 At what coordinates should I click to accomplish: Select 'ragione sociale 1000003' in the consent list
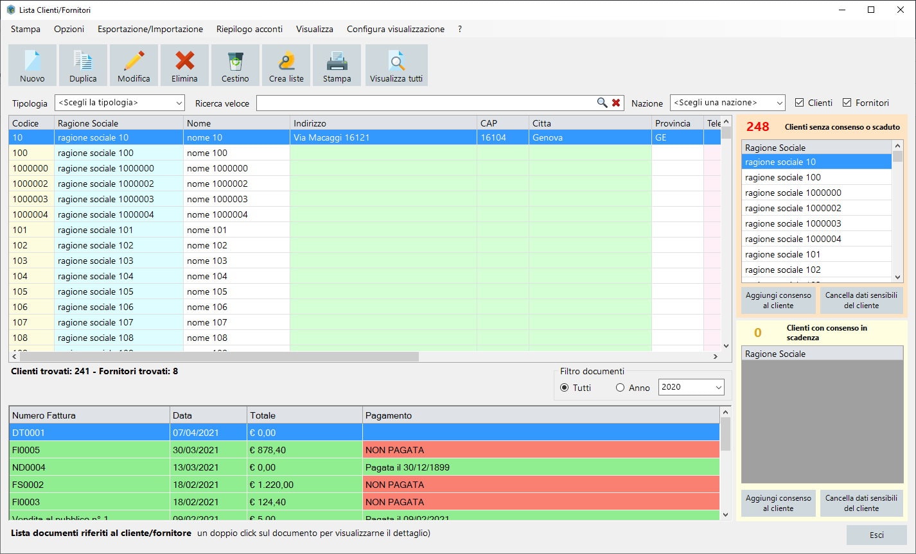[x=816, y=223]
